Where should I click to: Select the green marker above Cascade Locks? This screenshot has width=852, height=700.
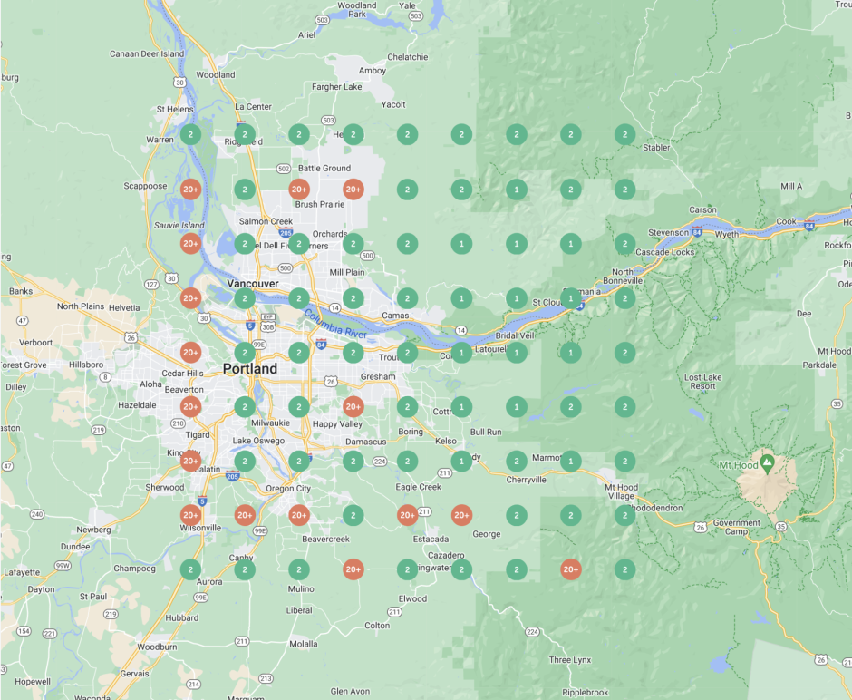[x=624, y=244]
